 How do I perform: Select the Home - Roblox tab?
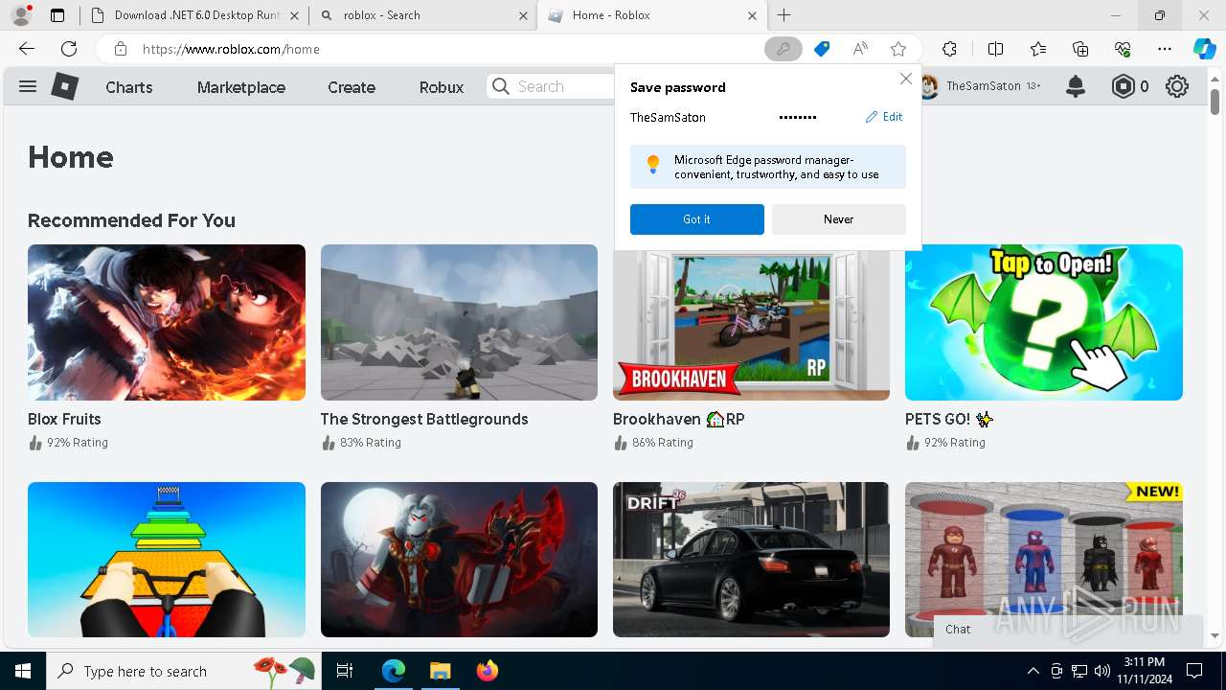click(651, 15)
